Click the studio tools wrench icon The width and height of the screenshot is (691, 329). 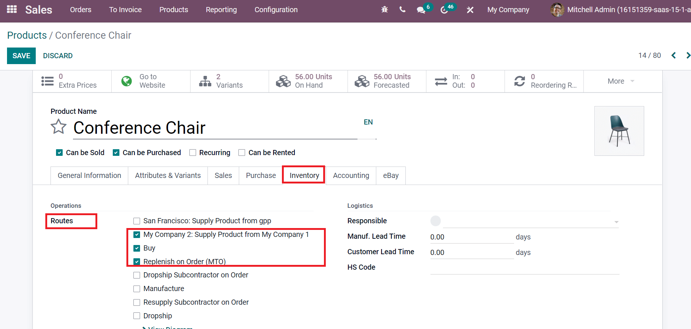coord(470,10)
